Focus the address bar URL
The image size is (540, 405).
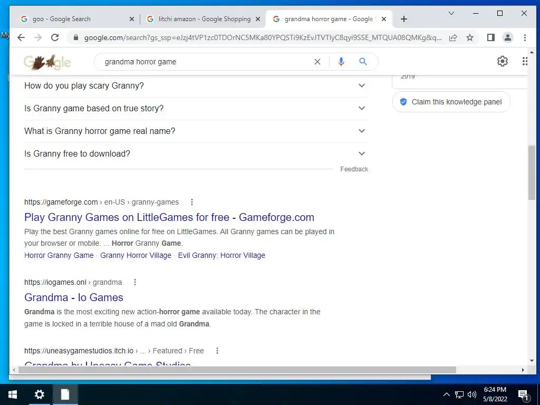click(263, 37)
